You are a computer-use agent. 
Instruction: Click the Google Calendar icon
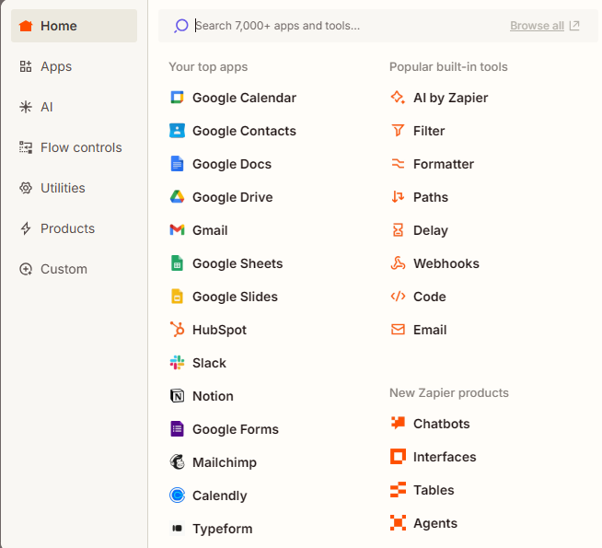pyautogui.click(x=177, y=98)
